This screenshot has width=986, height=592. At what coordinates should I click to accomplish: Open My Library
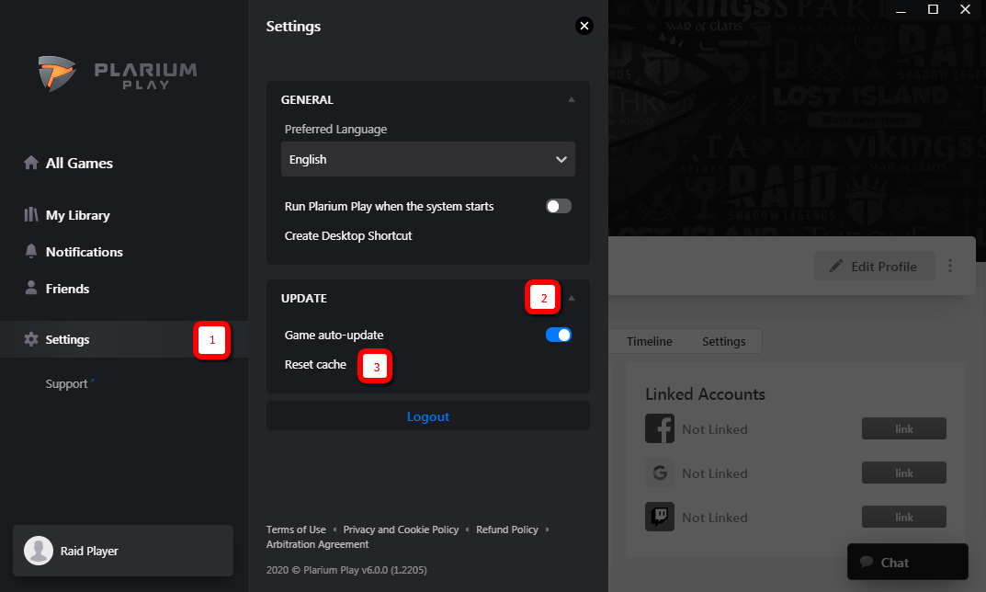click(x=78, y=215)
